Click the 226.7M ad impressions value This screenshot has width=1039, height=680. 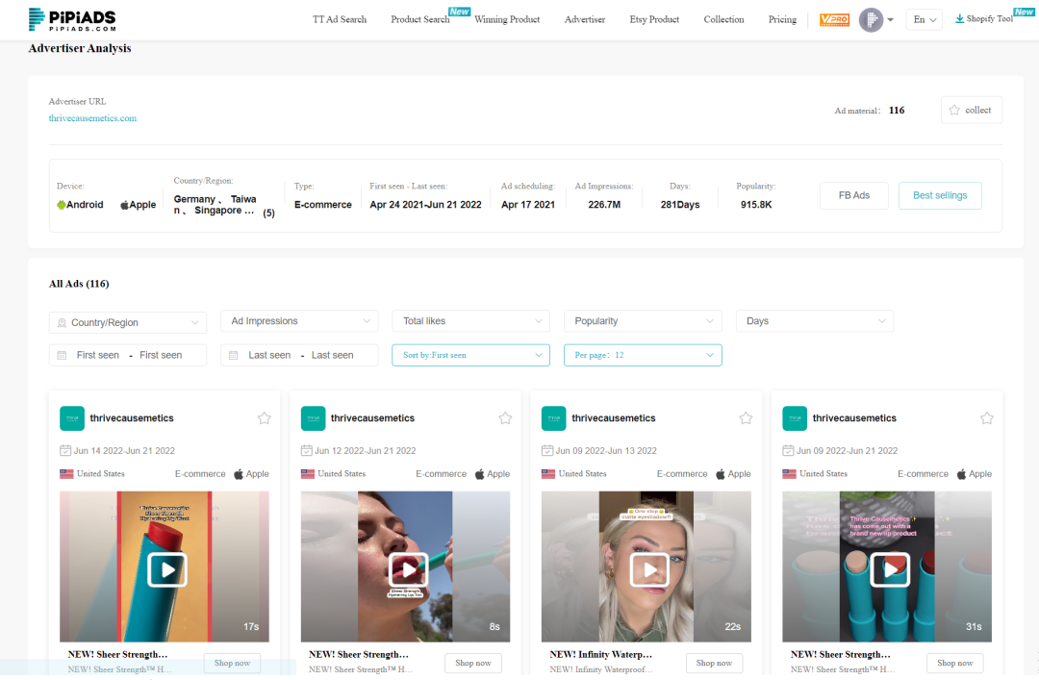(x=604, y=205)
